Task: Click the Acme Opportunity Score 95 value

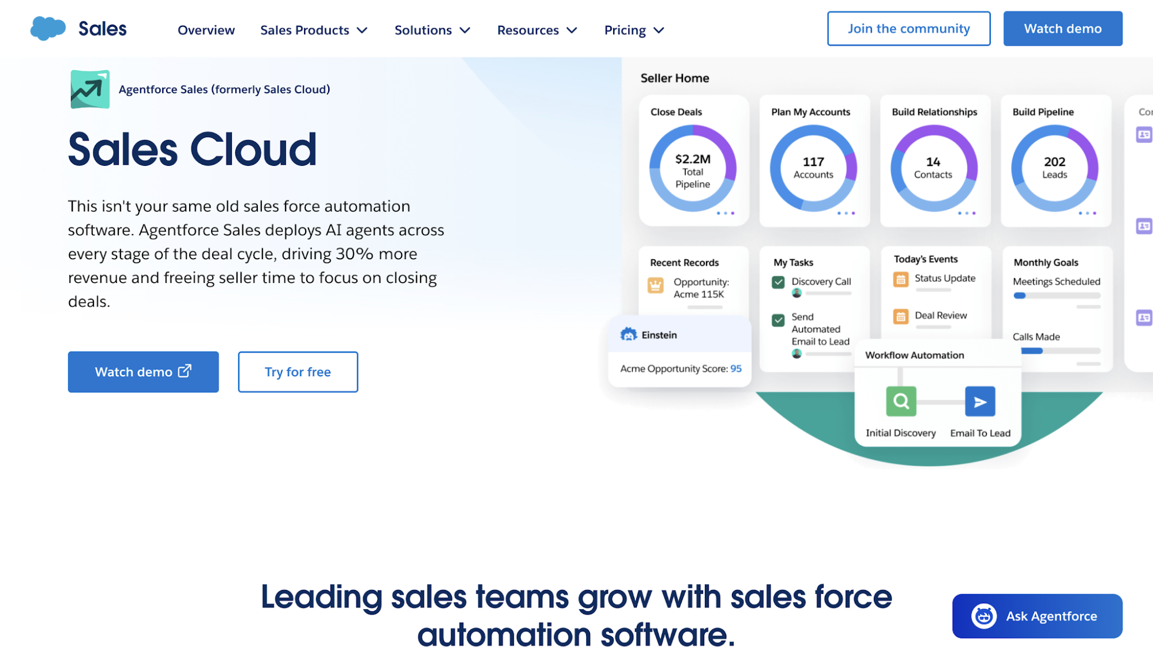Action: pyautogui.click(x=736, y=369)
